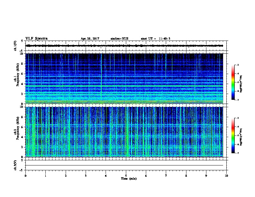Click the ch.2 colorbar log(PSD) label
The height and width of the screenshot is (197, 255).
tap(241, 137)
